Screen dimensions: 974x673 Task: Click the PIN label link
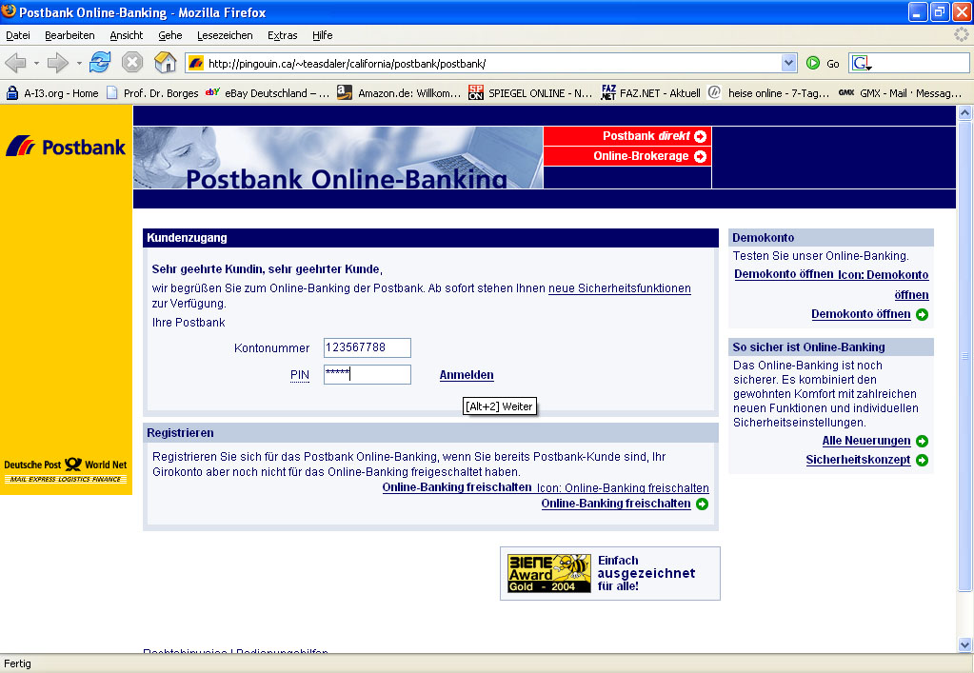(x=299, y=375)
